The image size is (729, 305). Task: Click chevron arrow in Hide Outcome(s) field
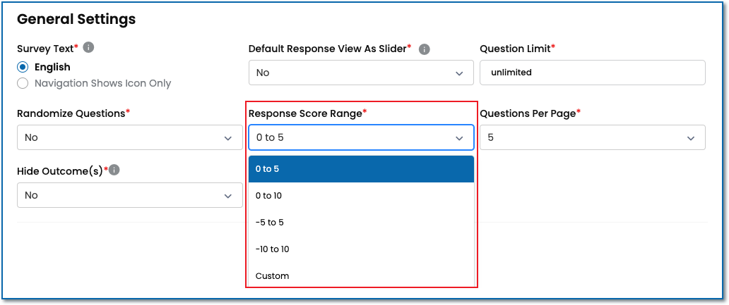coord(228,196)
